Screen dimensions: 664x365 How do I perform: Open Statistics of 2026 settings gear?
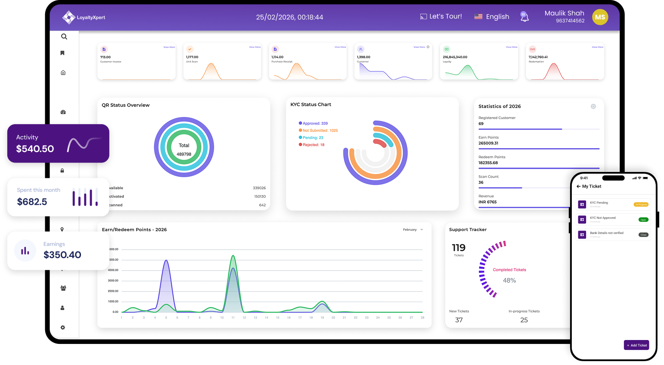coord(593,106)
